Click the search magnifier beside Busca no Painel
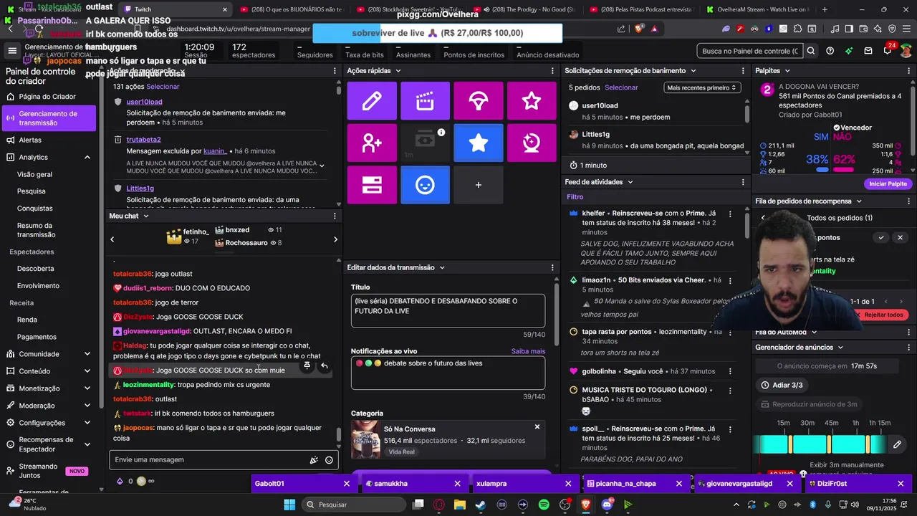The image size is (917, 516). pos(811,51)
